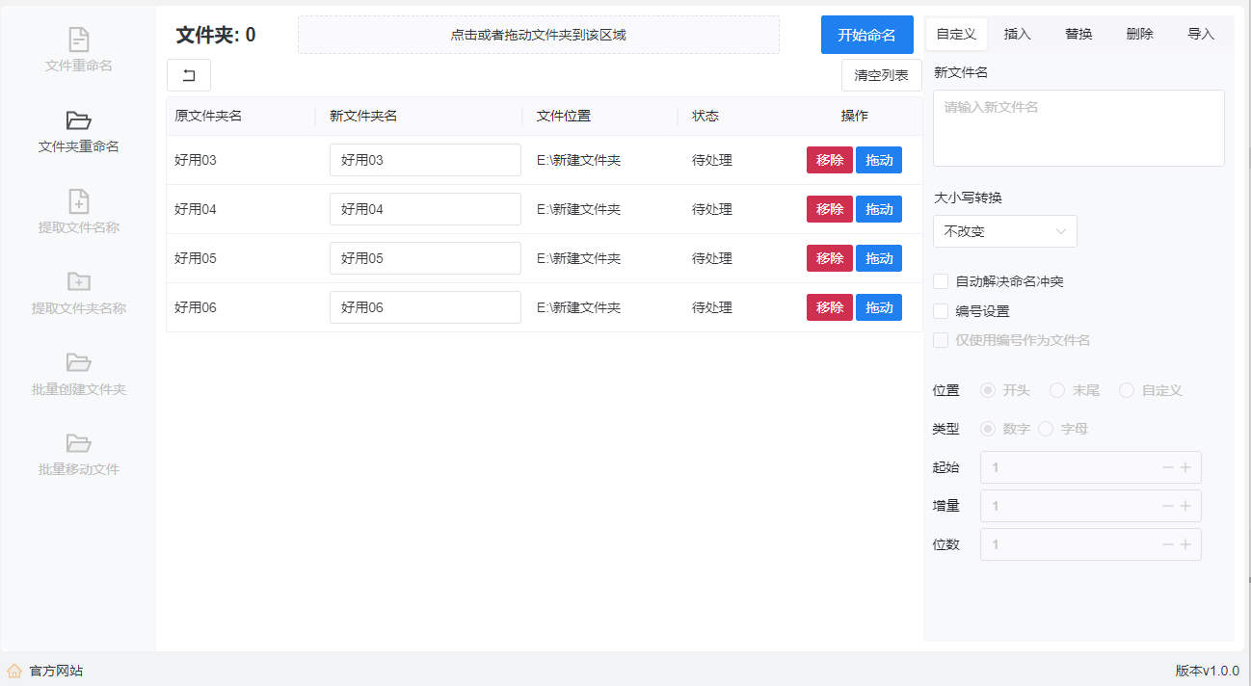
Task: Open 提取文件夹名称 sidebar icon
Action: pyautogui.click(x=78, y=282)
